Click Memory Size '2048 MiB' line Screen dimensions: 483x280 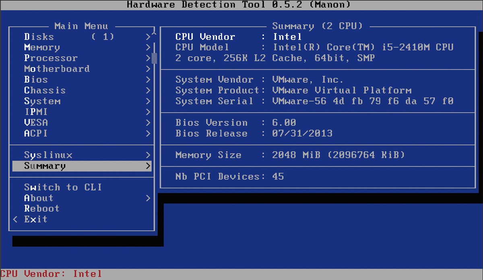290,155
